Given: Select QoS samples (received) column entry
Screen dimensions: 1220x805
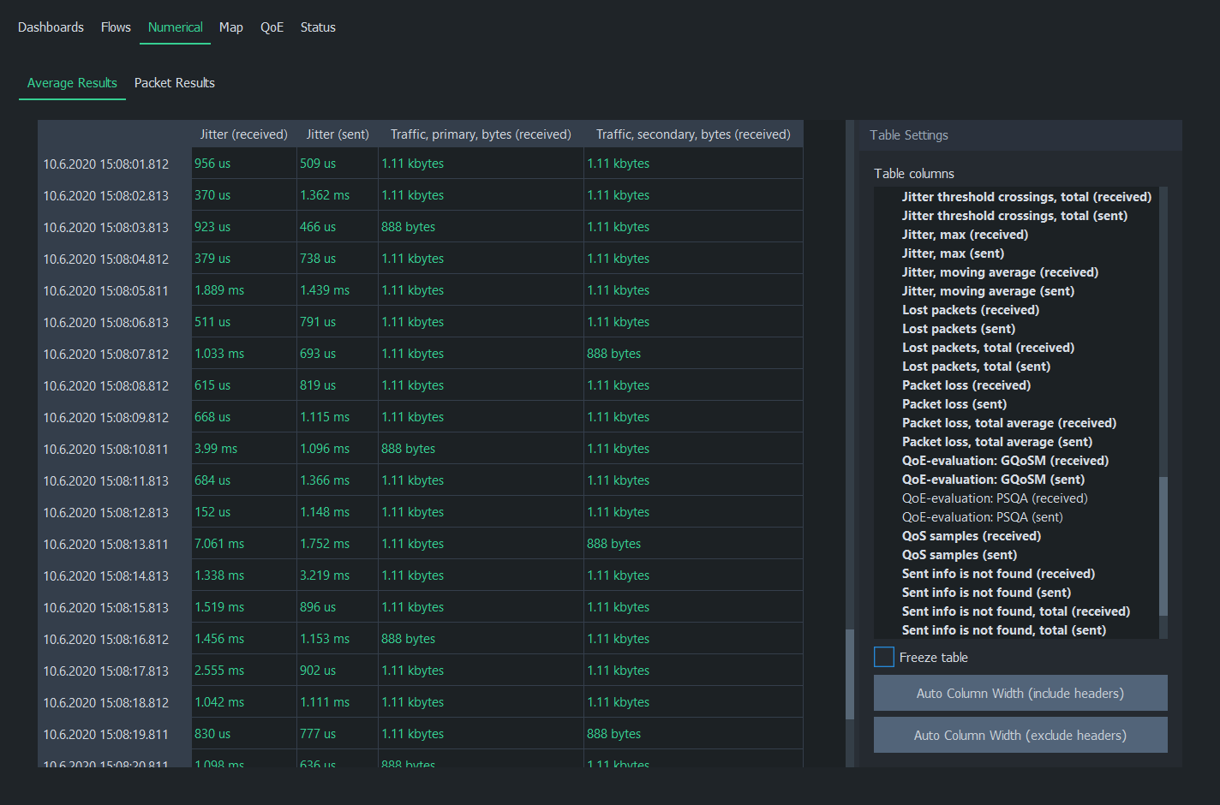Looking at the screenshot, I should 972,536.
